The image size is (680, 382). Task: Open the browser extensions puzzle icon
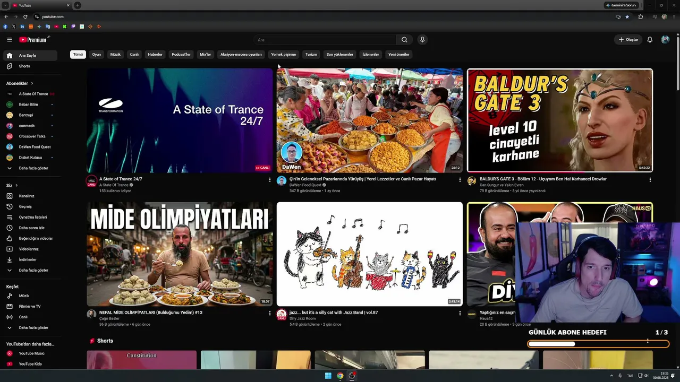tap(641, 16)
